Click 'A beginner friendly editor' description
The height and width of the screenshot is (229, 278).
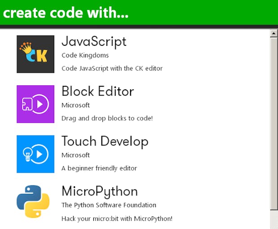[99, 168]
